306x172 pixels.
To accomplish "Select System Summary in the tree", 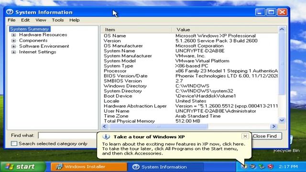I will click(x=30, y=29).
